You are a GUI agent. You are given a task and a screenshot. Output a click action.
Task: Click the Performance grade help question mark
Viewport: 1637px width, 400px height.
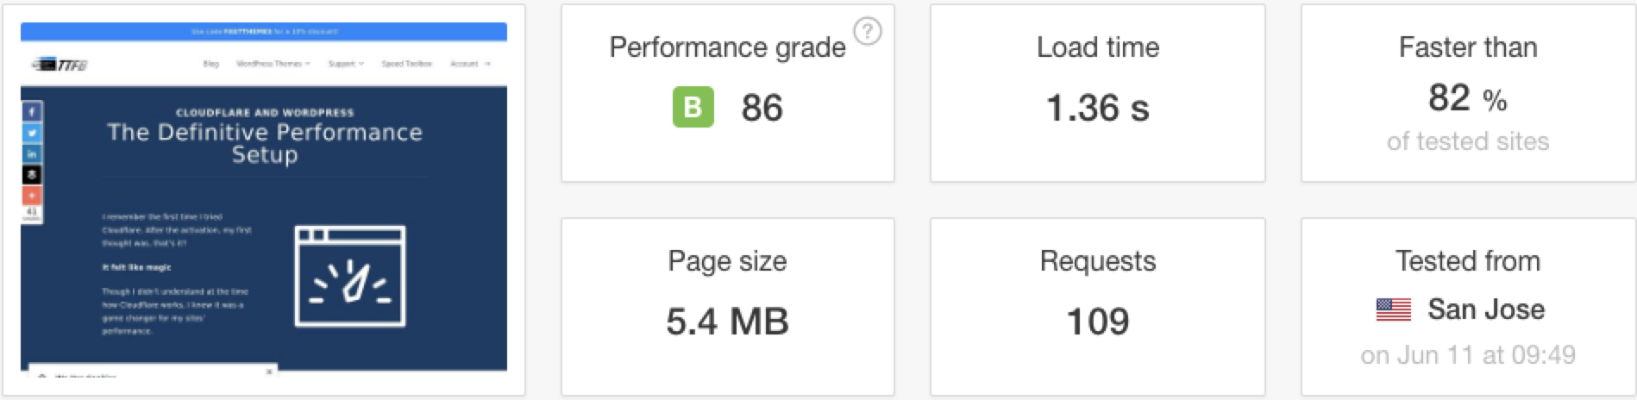(867, 32)
